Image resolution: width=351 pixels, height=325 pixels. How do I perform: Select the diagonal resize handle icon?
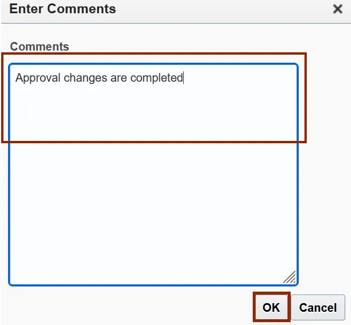(290, 277)
